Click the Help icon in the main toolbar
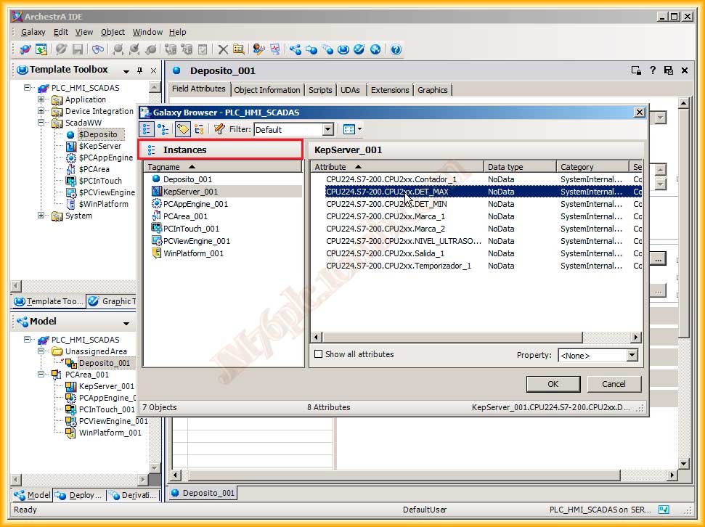Screen dimensions: 705x527 396,49
